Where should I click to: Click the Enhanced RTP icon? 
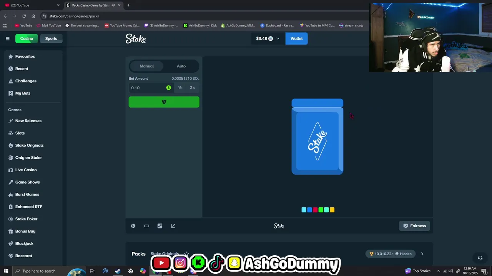(x=11, y=207)
